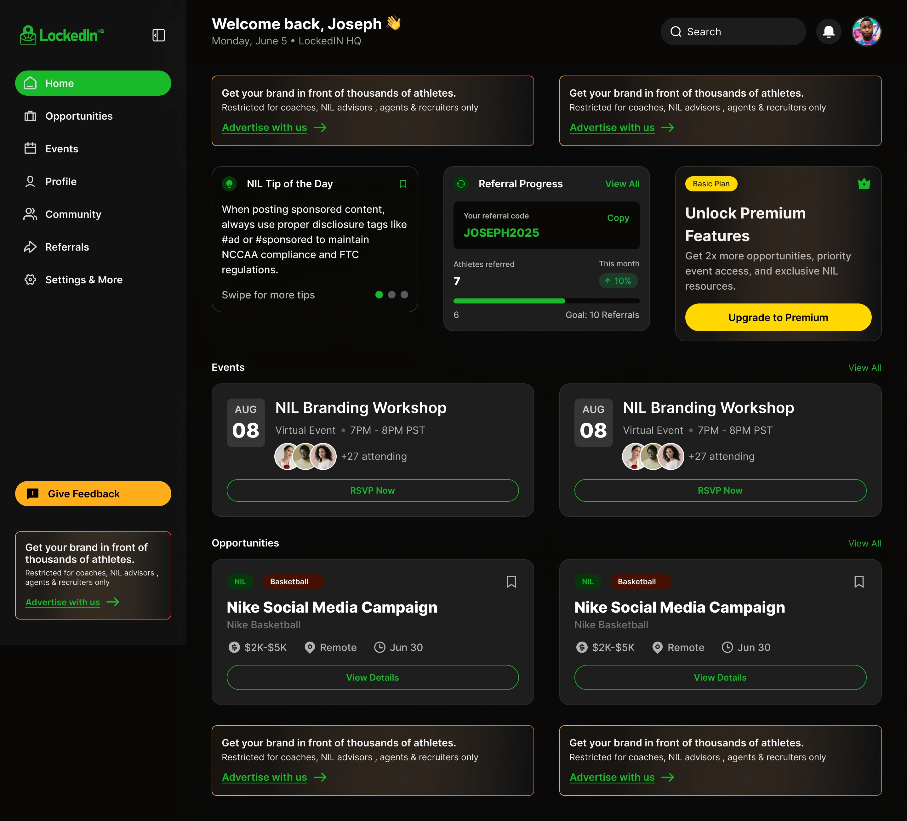Screen dimensions: 907x821
Task: Open Settings & More
Action: coord(93,280)
